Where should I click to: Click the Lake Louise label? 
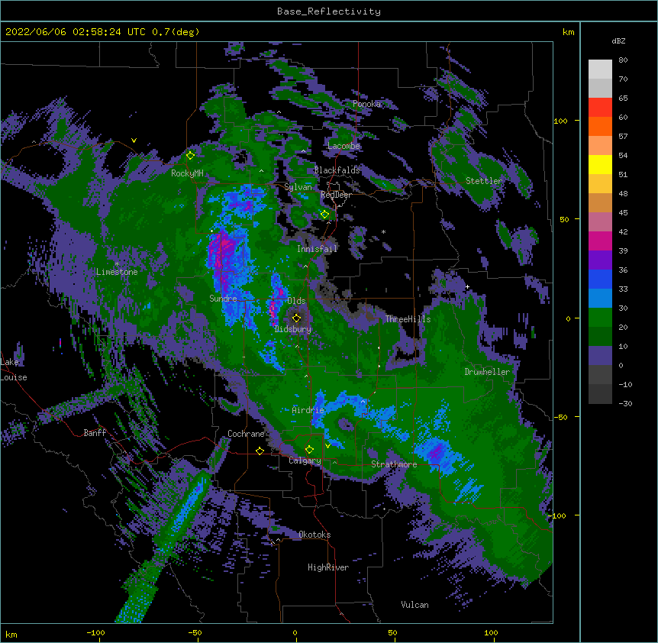point(14,370)
